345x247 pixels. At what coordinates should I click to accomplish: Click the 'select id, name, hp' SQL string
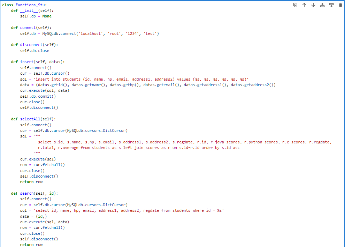point(129,211)
